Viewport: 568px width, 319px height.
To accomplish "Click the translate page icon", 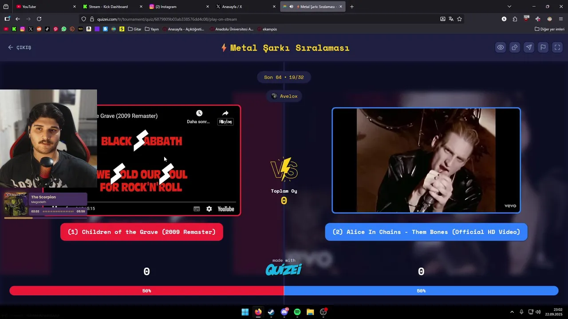I will coord(451,19).
